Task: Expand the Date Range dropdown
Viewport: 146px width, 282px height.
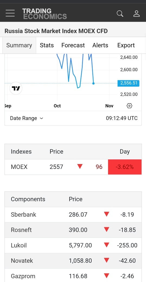Action: (x=27, y=118)
